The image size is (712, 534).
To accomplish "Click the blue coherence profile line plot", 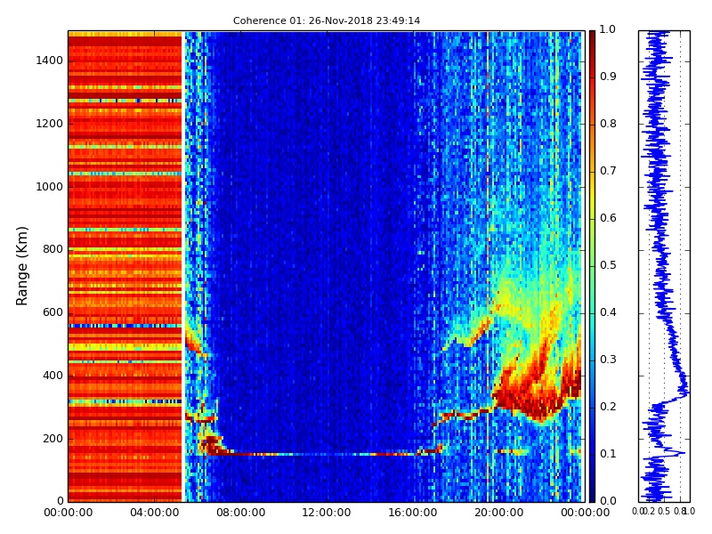I will 664,266.
